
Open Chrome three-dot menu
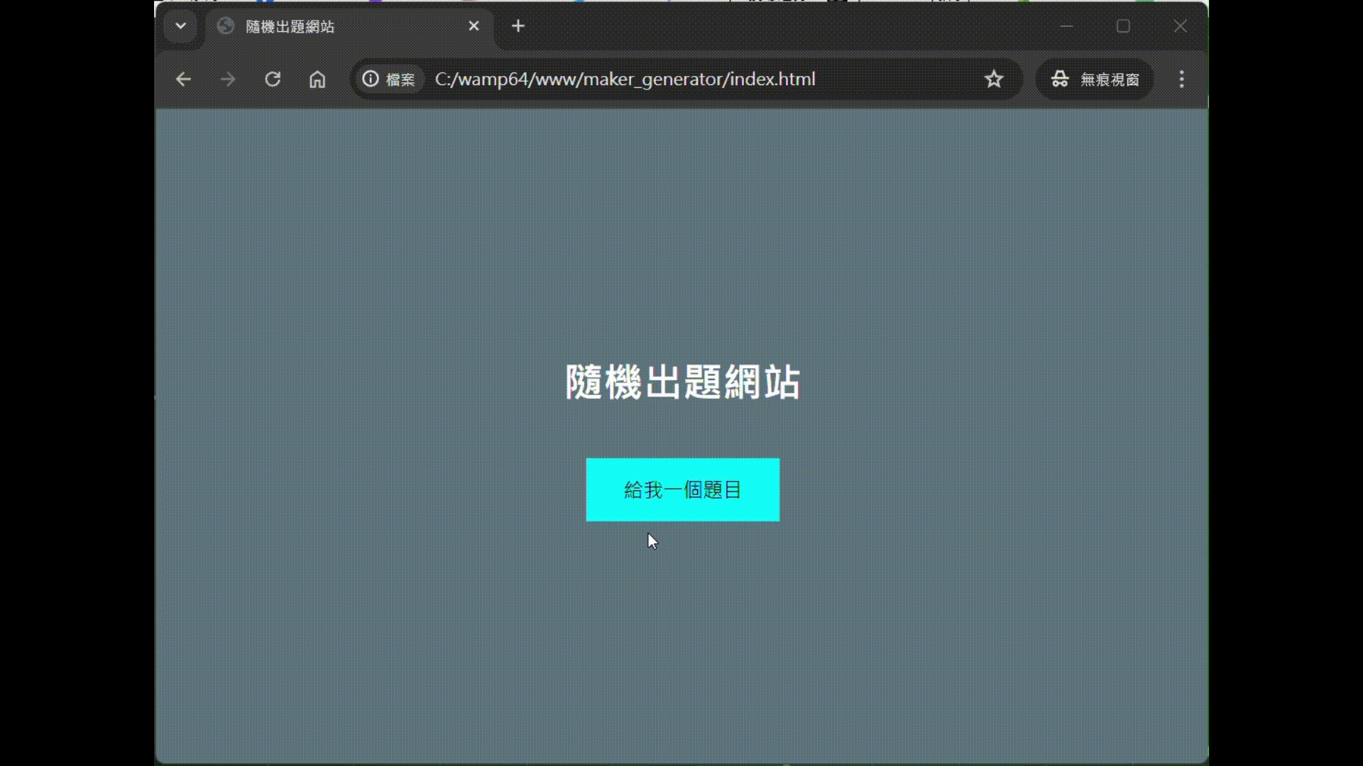[x=1182, y=79]
